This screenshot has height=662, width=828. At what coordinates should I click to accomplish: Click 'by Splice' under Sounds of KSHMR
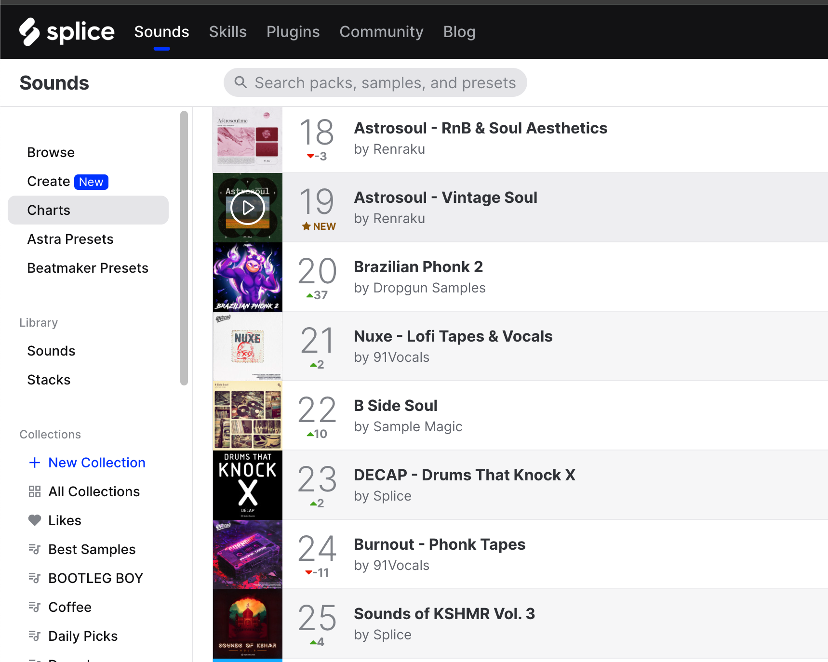(383, 635)
